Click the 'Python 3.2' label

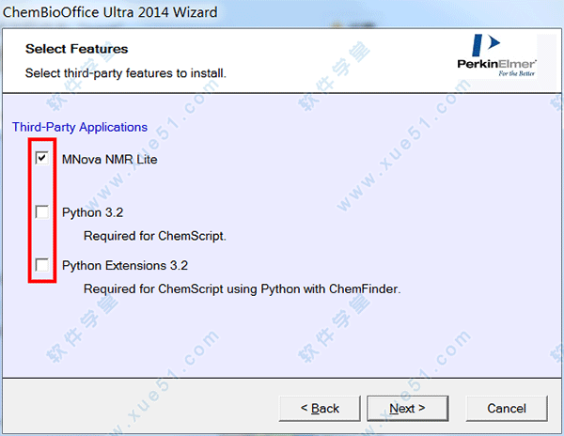(x=92, y=212)
